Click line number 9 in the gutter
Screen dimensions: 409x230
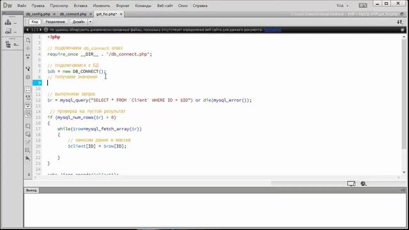37,83
